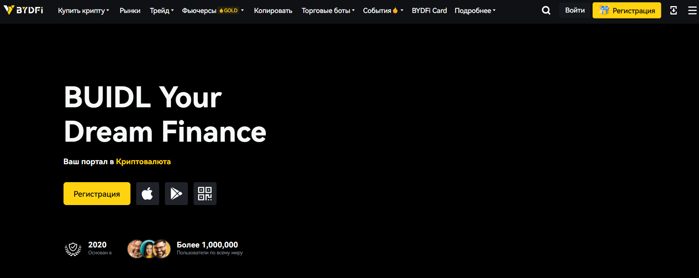Screen dimensions: 699x278
Task: Open the Копировать menu item
Action: [273, 11]
